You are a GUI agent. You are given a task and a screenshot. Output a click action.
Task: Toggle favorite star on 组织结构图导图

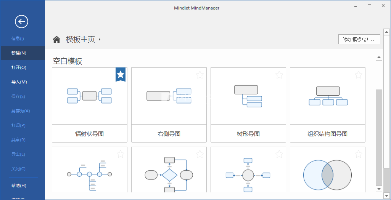pos(359,75)
